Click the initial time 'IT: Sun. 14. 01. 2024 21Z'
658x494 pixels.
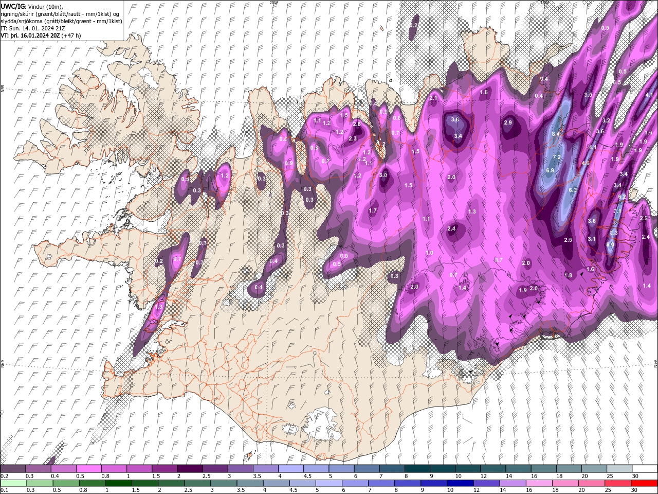tap(33, 28)
